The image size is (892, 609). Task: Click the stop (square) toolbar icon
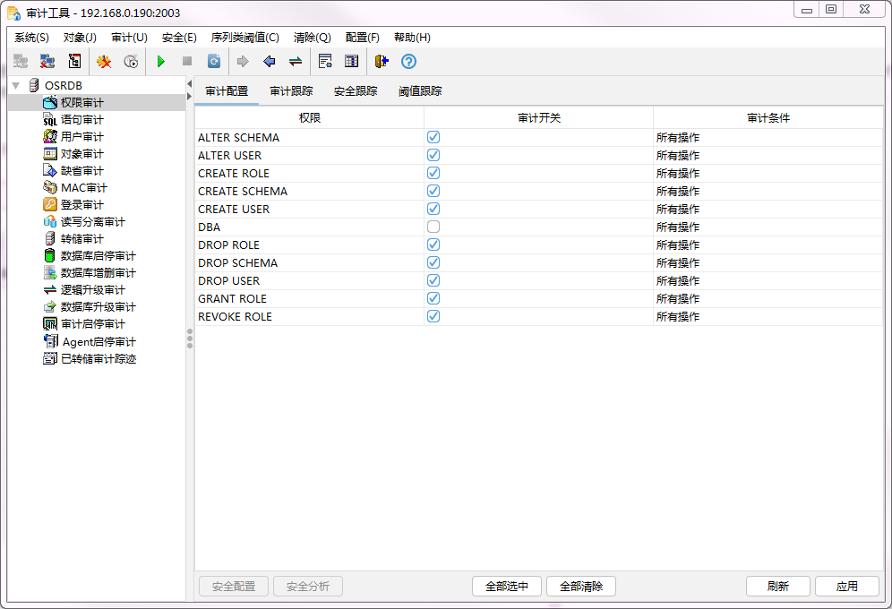click(186, 61)
